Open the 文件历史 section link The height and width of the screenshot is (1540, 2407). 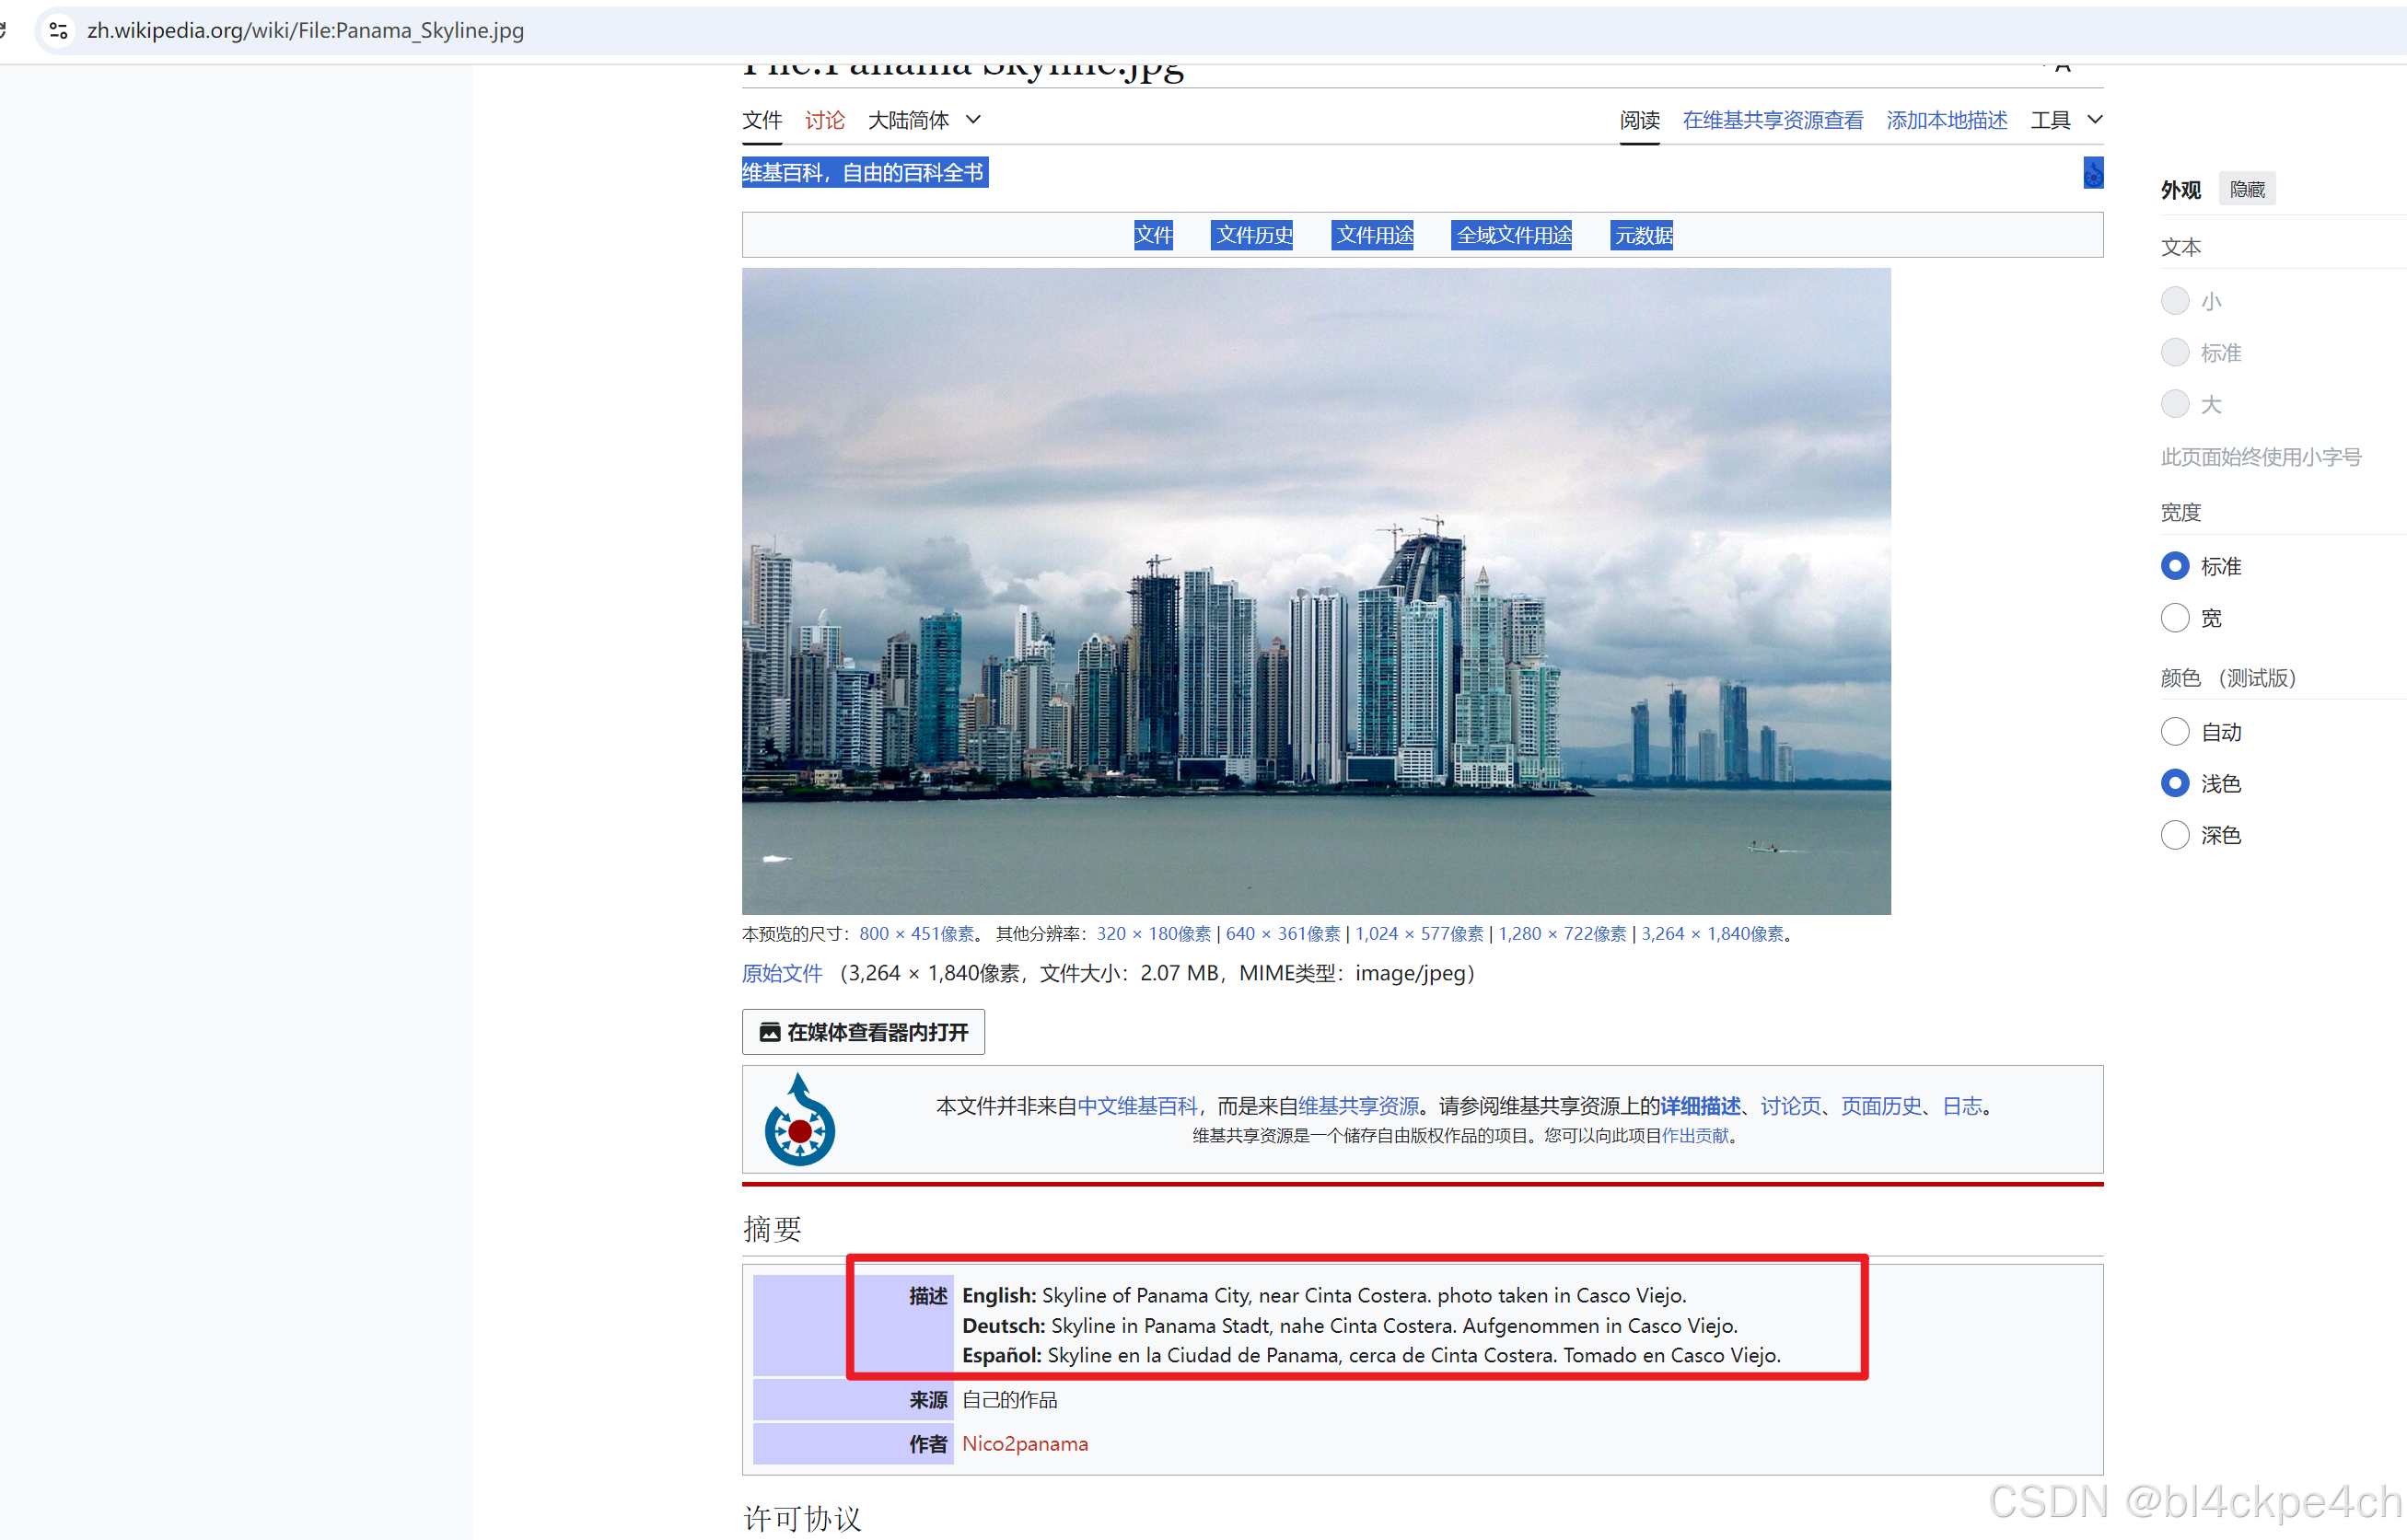click(x=1252, y=235)
